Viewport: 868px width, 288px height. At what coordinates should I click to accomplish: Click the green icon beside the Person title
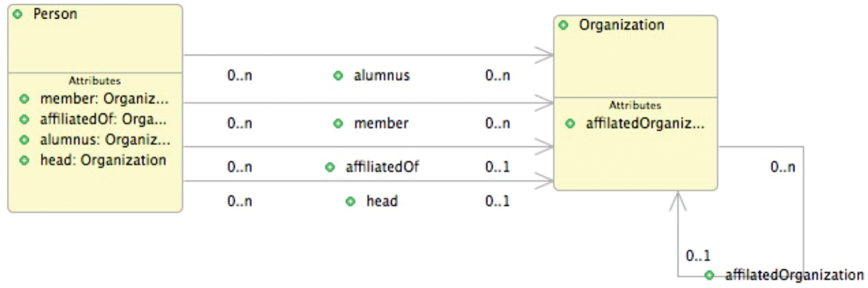coord(18,14)
